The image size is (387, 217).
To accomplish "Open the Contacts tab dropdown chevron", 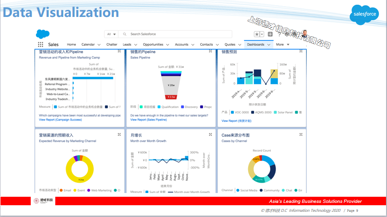I will 217,45.
